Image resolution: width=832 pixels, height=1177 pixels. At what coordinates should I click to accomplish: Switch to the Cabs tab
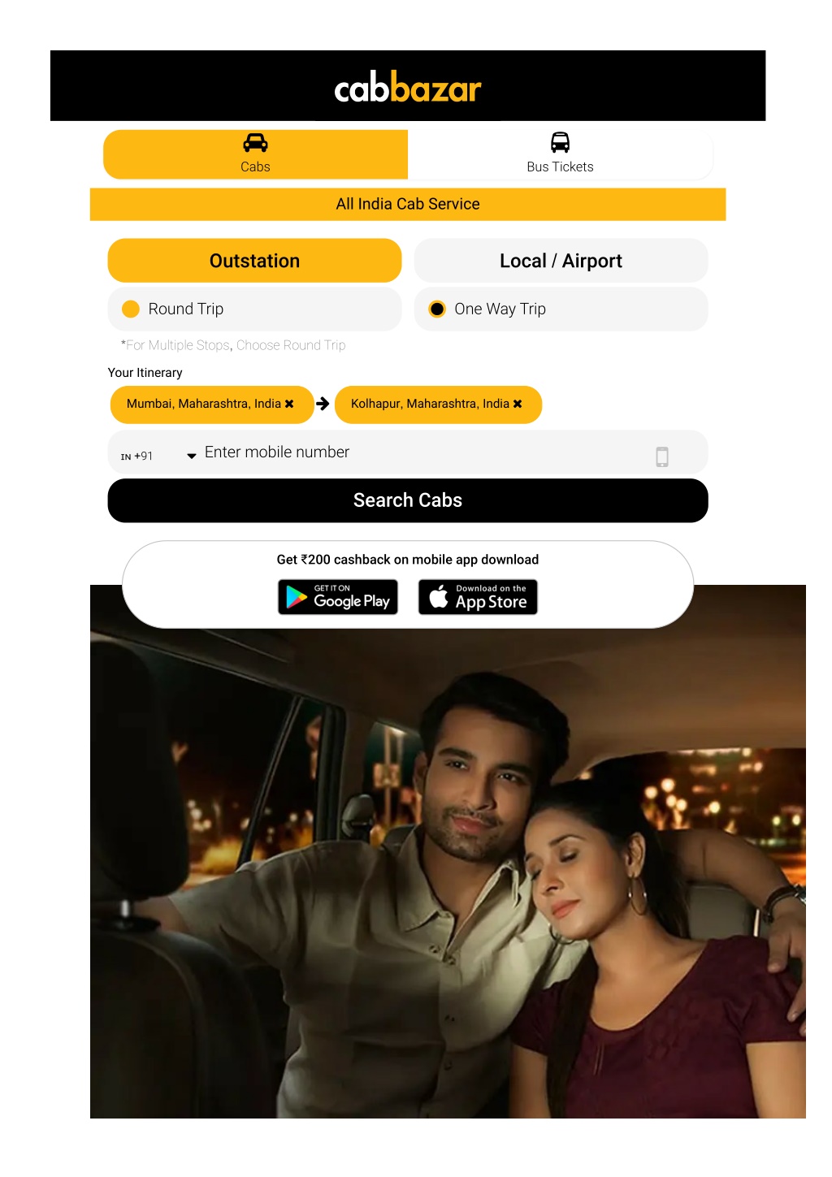[255, 154]
